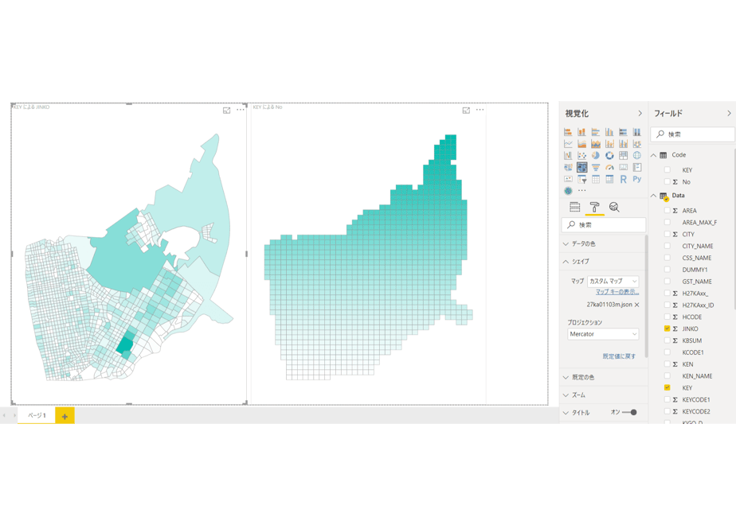Image resolution: width=736 pixels, height=525 pixels.
Task: Choose the gauge visualization icon
Action: (x=609, y=167)
